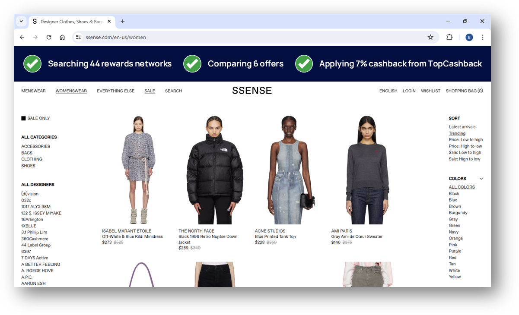Toggle the Sale Only checkbox
Viewport: 519px width, 315px height.
tap(23, 118)
